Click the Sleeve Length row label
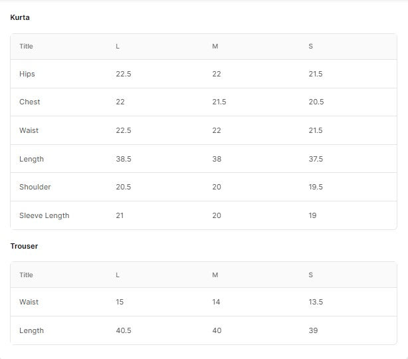The width and height of the screenshot is (408, 359). pos(44,215)
